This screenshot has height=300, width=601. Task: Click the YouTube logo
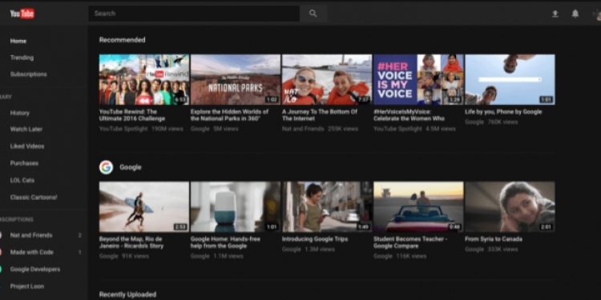[x=22, y=14]
